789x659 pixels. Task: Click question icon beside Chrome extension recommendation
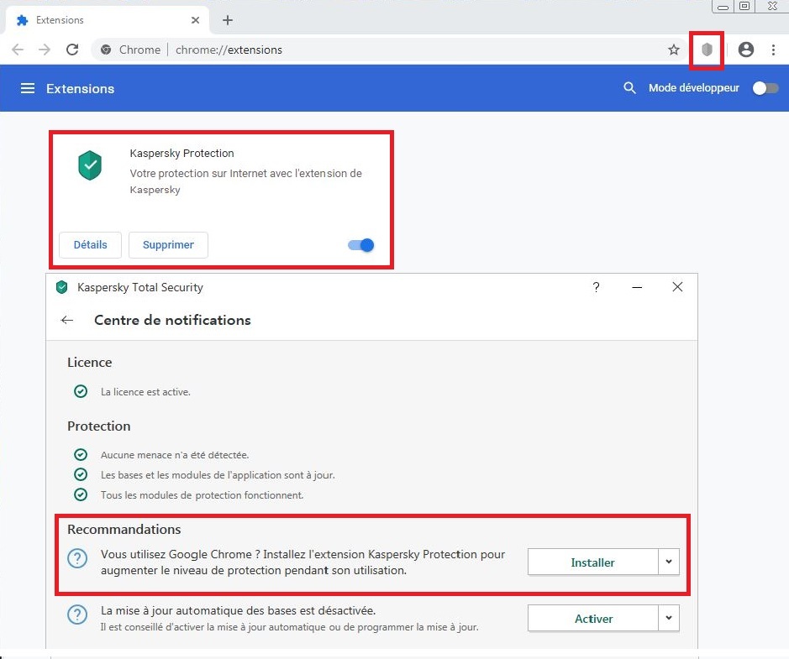(x=77, y=558)
